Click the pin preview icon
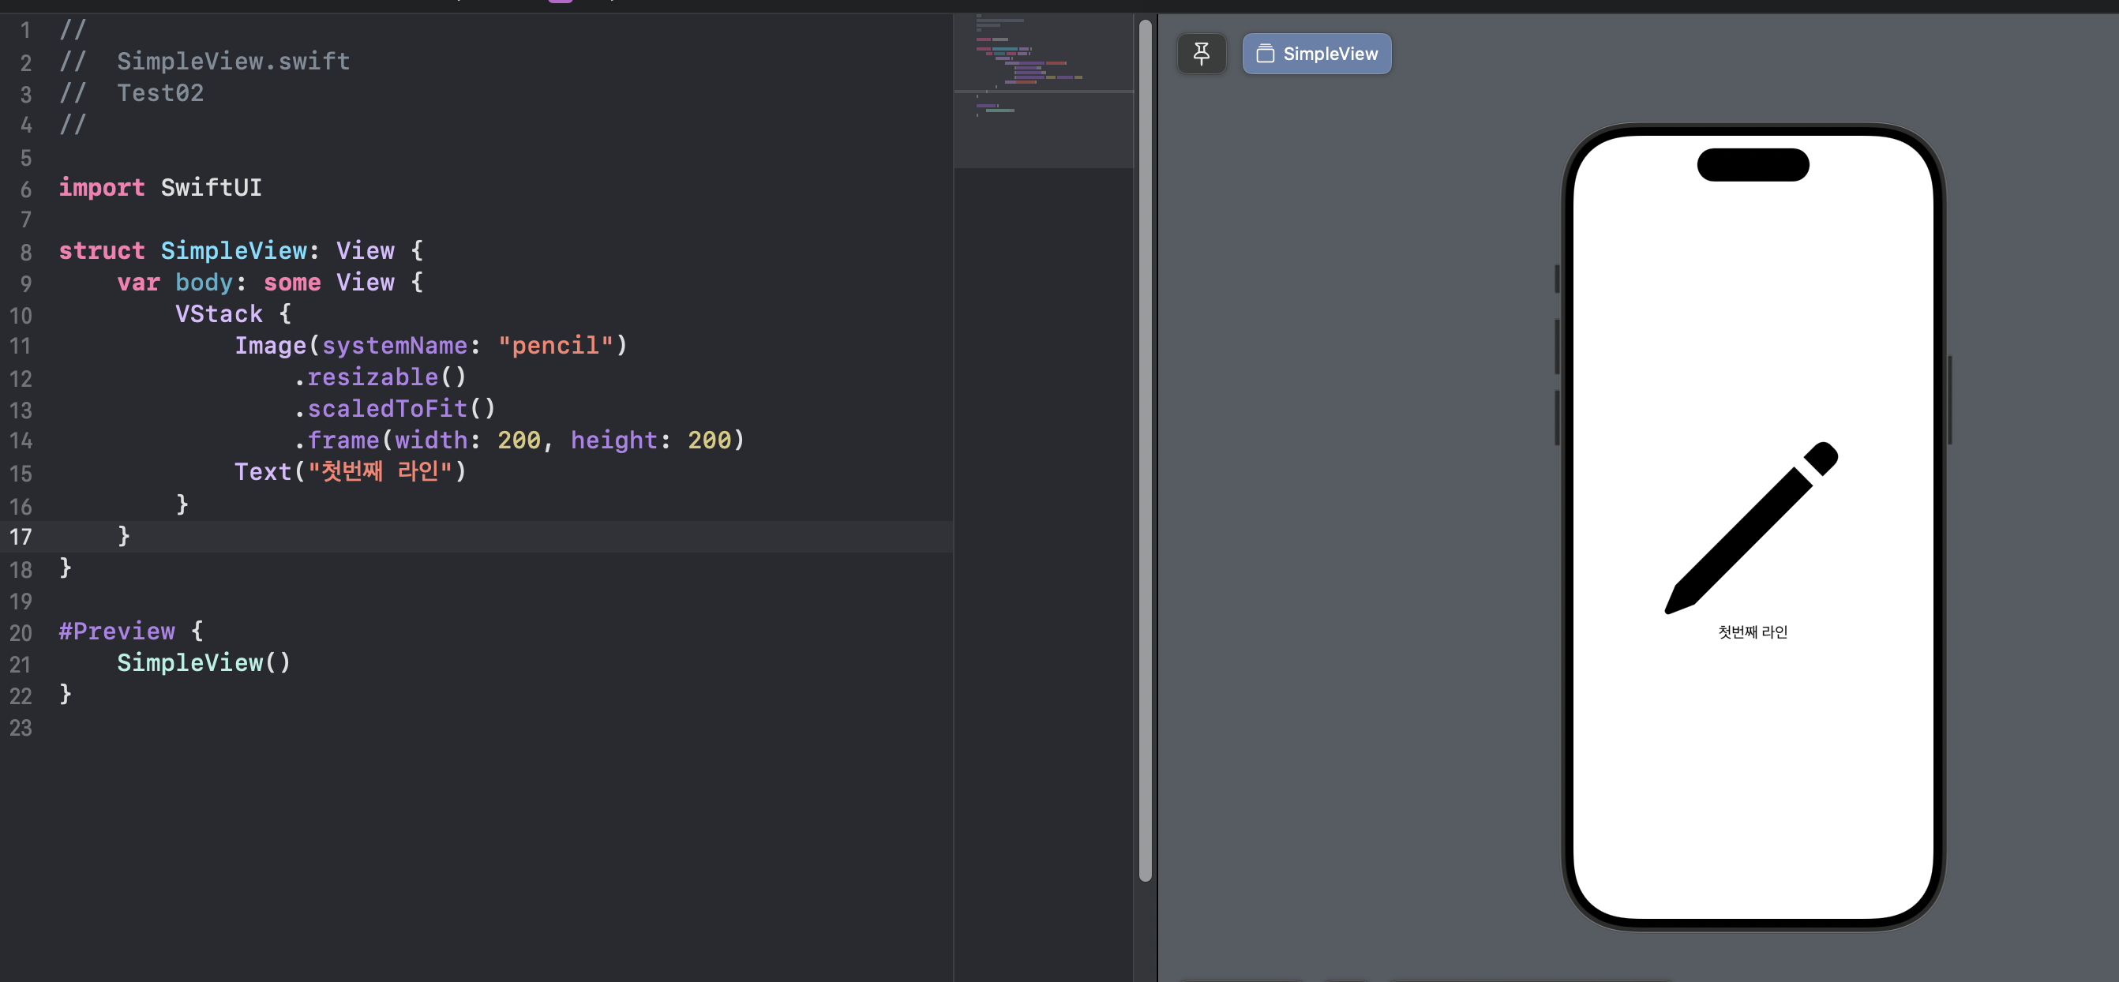Image resolution: width=2119 pixels, height=982 pixels. tap(1201, 54)
